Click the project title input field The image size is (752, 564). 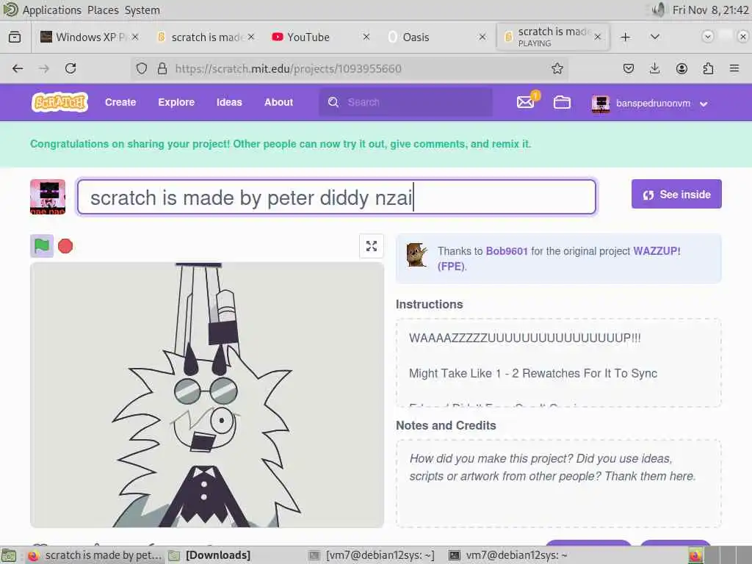click(336, 197)
